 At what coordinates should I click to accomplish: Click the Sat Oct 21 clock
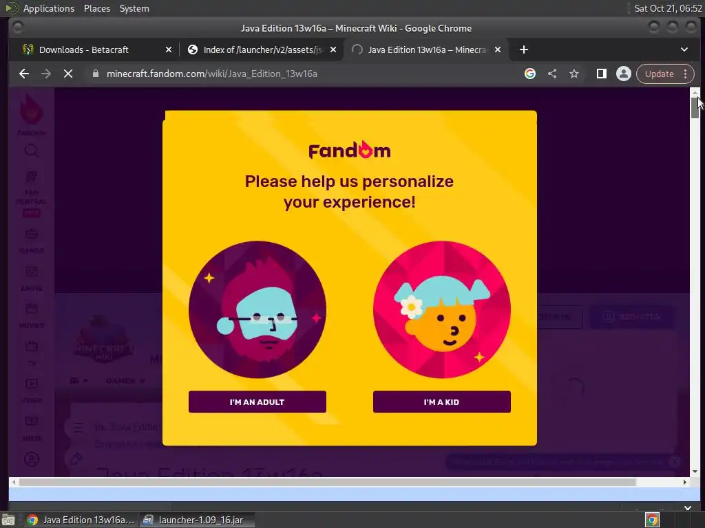click(668, 8)
